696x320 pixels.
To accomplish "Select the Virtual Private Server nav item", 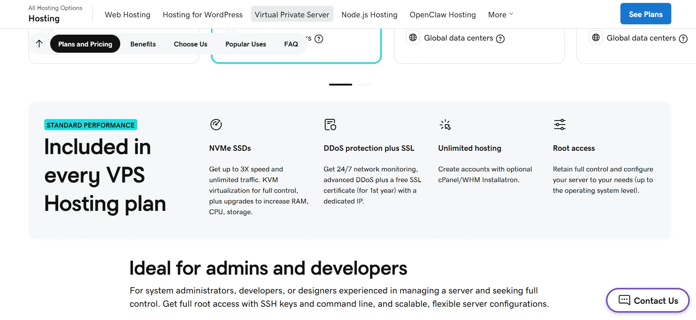I will coord(292,14).
